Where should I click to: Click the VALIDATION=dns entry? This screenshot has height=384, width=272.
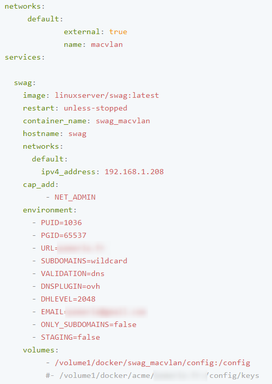72,274
